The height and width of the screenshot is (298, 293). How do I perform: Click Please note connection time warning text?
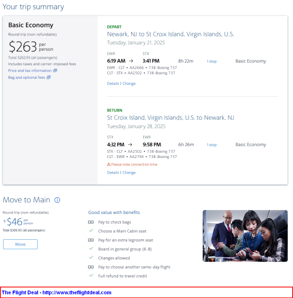point(134,165)
